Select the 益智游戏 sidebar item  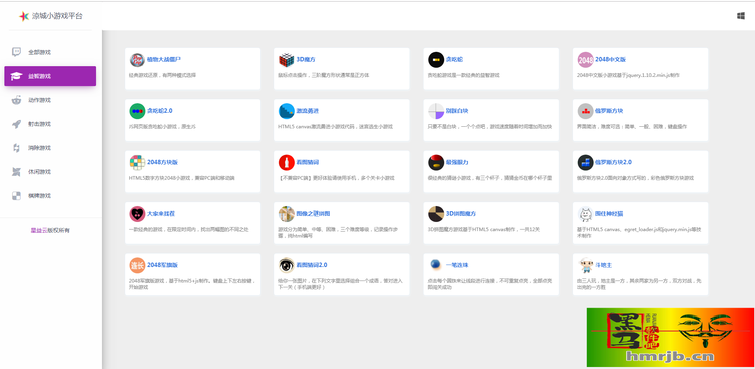(x=39, y=76)
